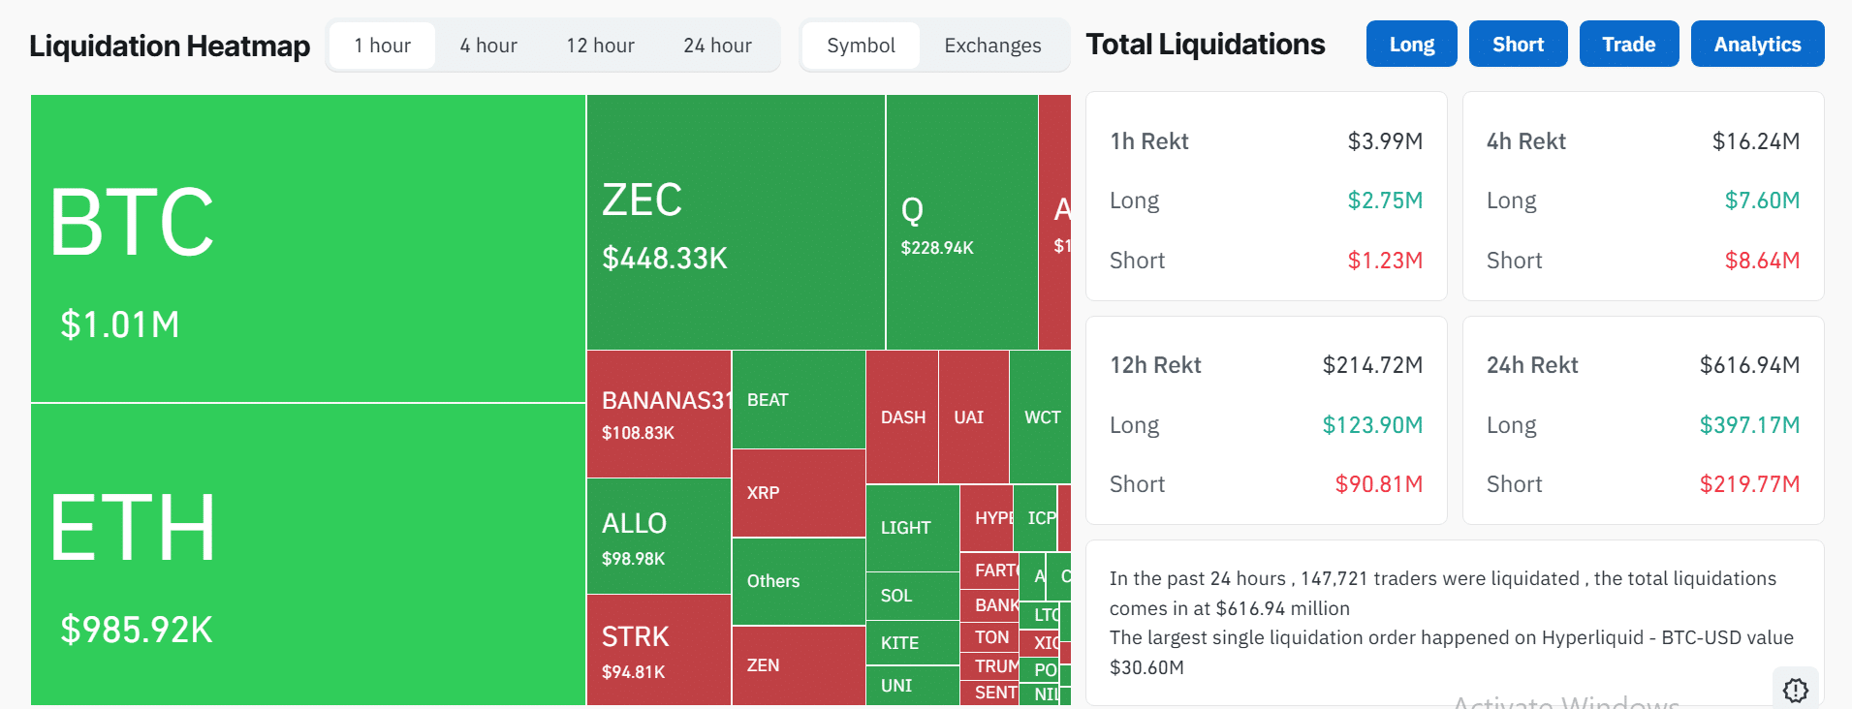Open the Analytics section
1852x709 pixels.
1756,44
